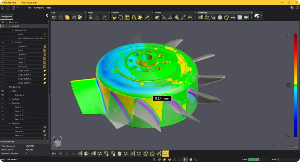The image size is (300, 162).
Task: Select the grid plane entity tool
Action: (127, 18)
